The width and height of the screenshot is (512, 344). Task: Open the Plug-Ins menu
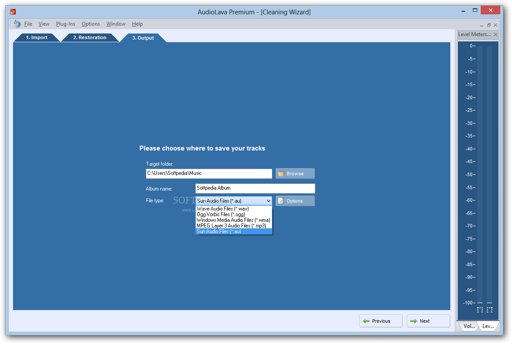pyautogui.click(x=65, y=24)
